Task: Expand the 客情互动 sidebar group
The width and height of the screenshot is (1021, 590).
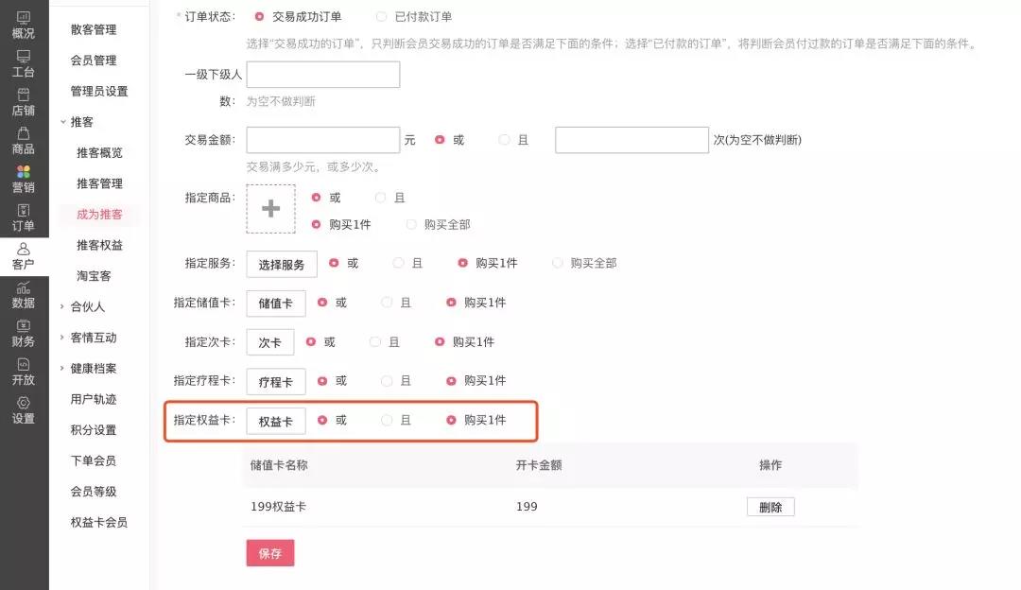Action: [x=62, y=338]
